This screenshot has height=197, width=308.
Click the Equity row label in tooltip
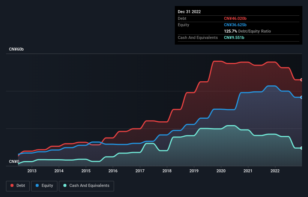[183, 25]
